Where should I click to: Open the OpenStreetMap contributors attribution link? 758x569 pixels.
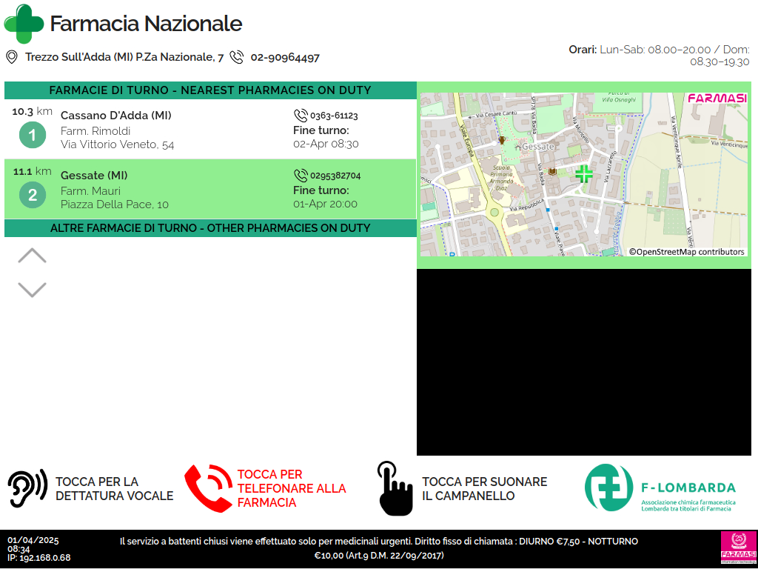pyautogui.click(x=687, y=252)
